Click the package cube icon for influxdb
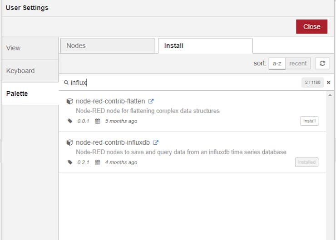The height and width of the screenshot is (240, 336). 69,142
